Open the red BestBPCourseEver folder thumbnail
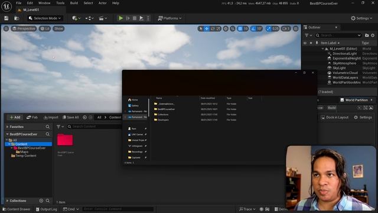 click(65, 140)
